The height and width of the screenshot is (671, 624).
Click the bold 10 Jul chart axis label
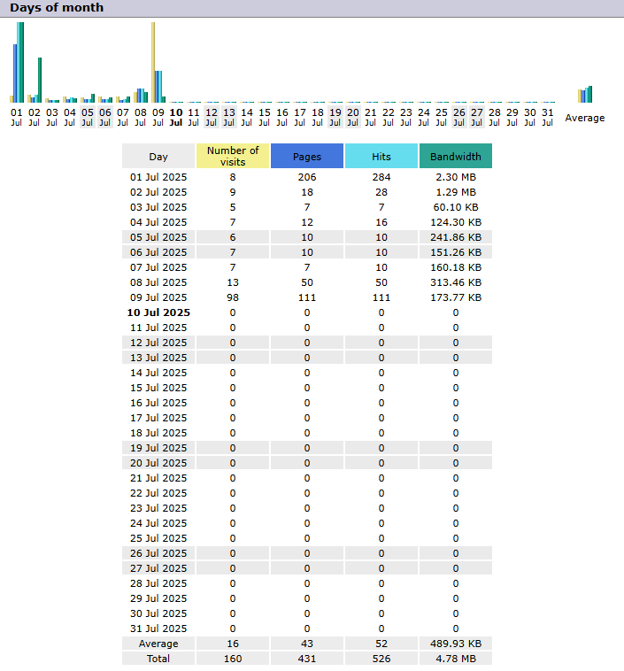point(176,117)
